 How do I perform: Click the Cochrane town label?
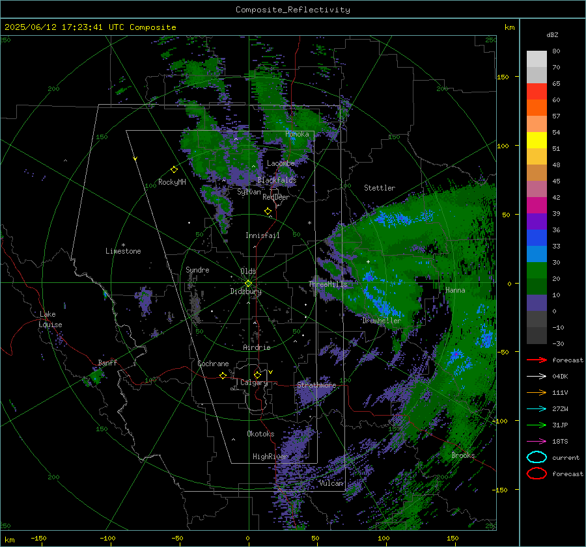(x=213, y=364)
